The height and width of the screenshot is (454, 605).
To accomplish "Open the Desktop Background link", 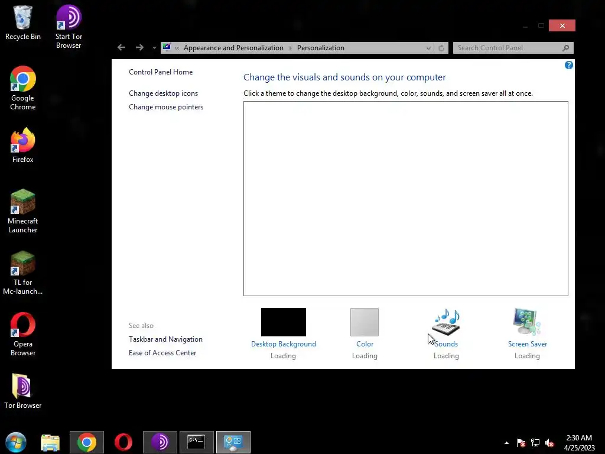I will [284, 343].
